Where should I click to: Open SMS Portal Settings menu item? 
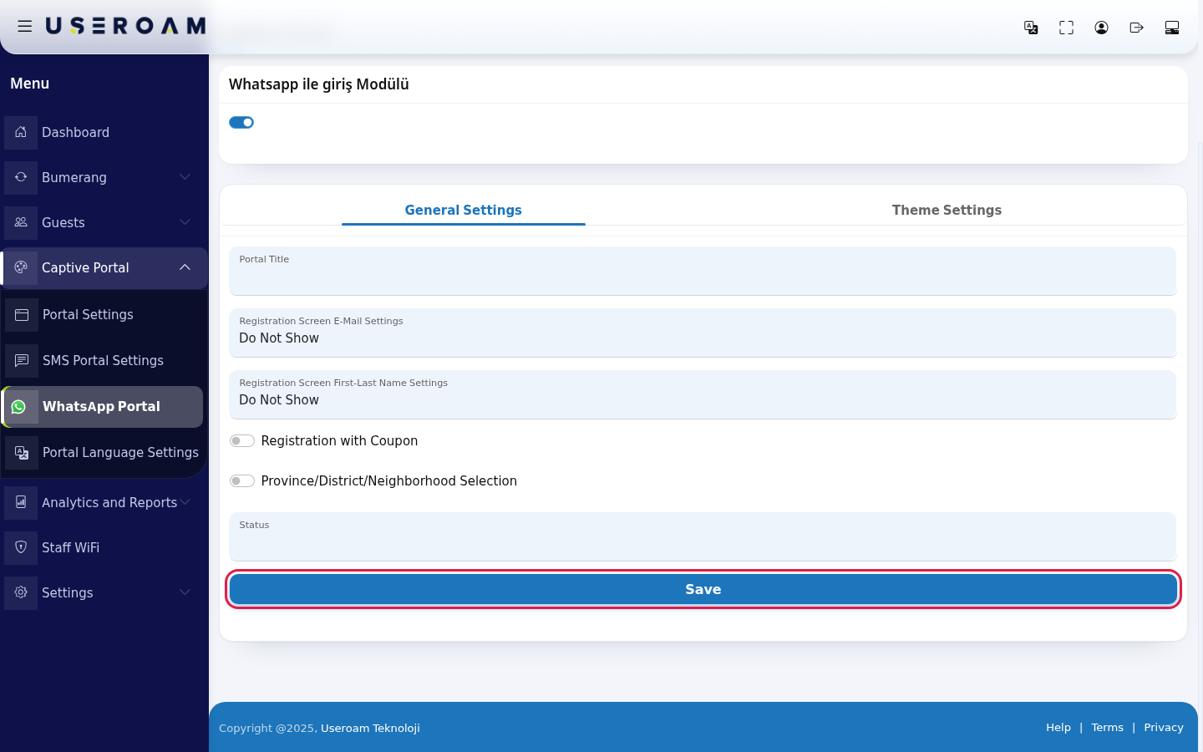[x=103, y=360]
